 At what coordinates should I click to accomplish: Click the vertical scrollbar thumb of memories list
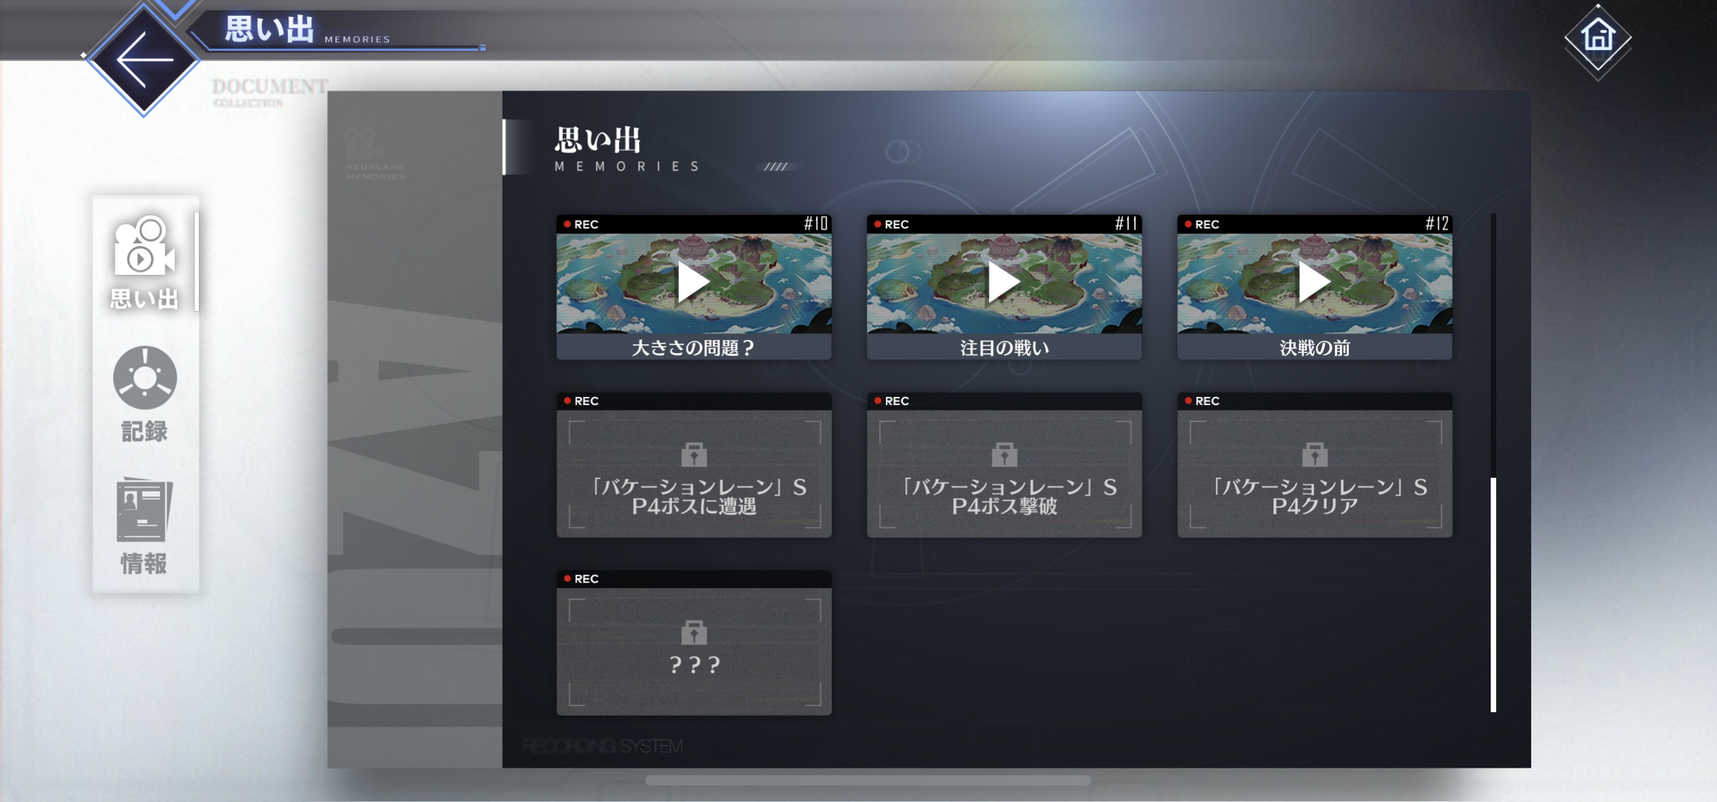pos(1493,594)
